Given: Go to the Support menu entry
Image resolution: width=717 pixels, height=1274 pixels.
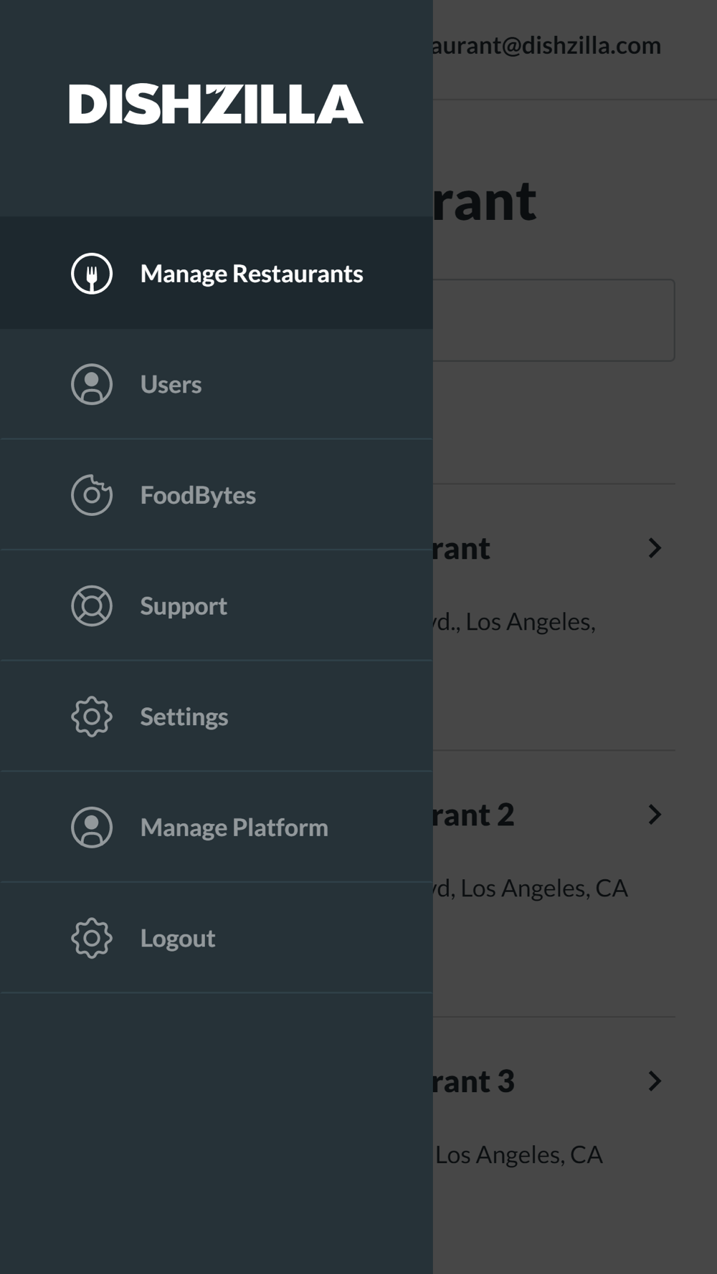Looking at the screenshot, I should pyautogui.click(x=216, y=606).
